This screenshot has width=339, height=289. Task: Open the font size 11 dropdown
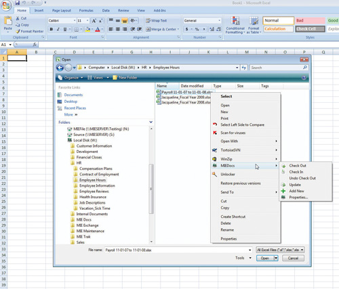click(x=87, y=20)
